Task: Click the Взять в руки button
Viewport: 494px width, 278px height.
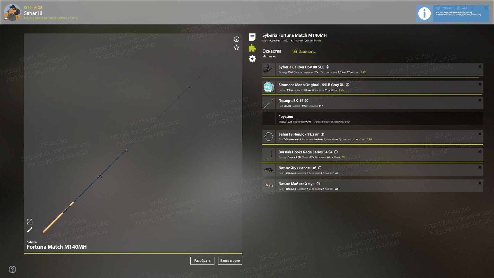Action: click(230, 260)
